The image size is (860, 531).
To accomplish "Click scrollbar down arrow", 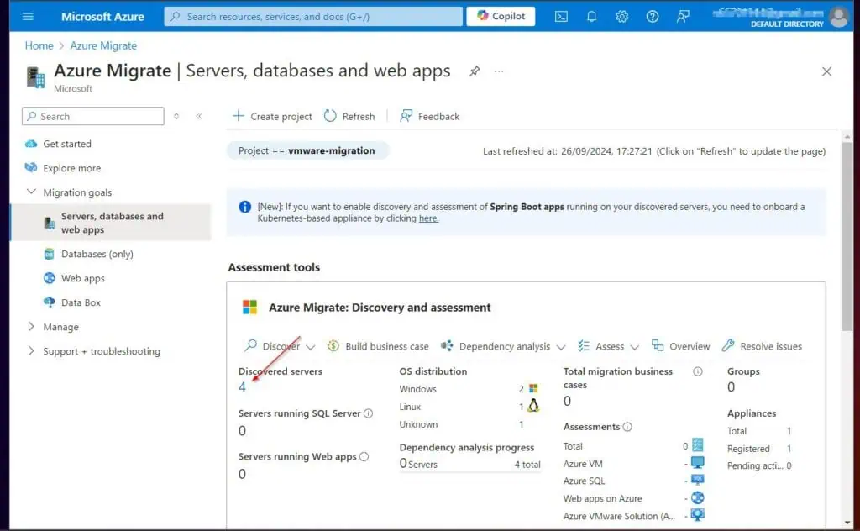I will 847,523.
